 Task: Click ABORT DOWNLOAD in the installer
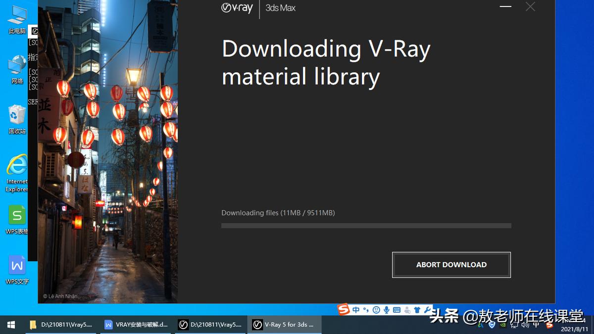coord(451,265)
